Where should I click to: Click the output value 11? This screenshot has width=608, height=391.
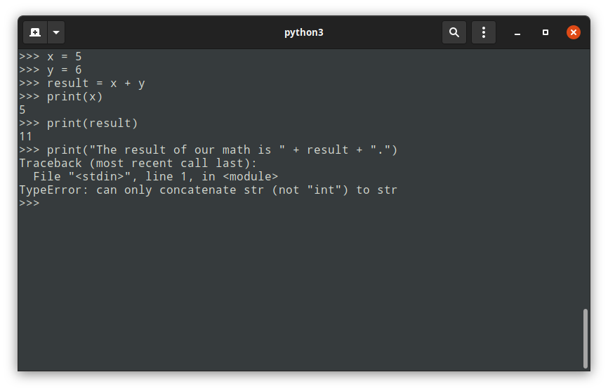[26, 136]
